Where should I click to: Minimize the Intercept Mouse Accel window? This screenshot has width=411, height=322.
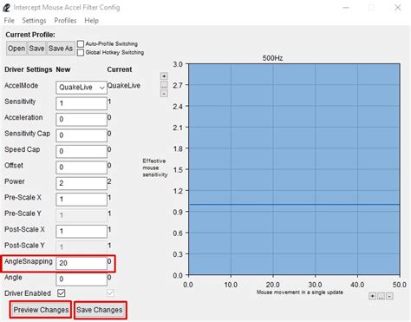pos(346,8)
